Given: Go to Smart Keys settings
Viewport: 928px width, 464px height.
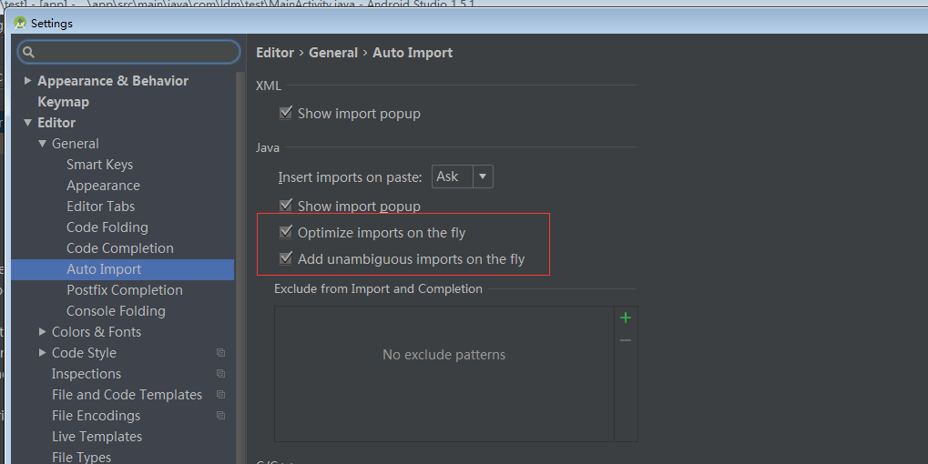Looking at the screenshot, I should [99, 165].
